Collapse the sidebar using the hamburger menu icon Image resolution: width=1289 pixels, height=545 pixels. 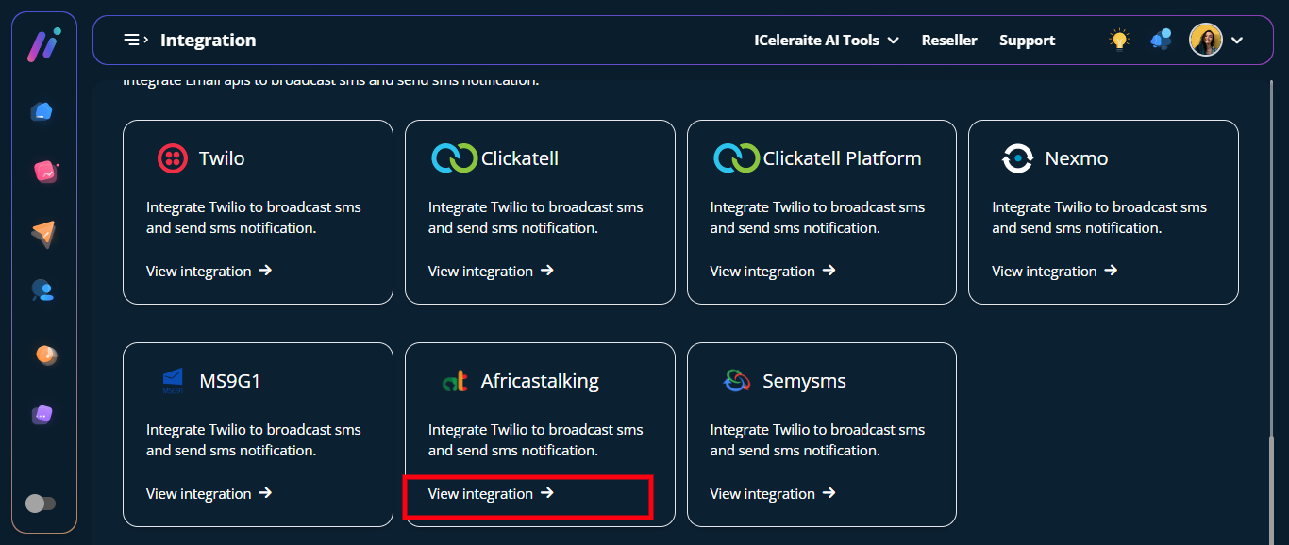pyautogui.click(x=135, y=40)
